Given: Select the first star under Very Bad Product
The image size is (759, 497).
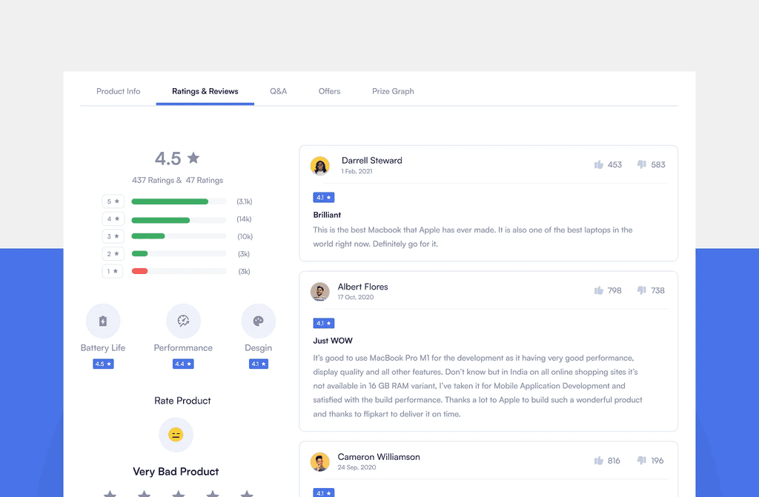Looking at the screenshot, I should coord(110,493).
